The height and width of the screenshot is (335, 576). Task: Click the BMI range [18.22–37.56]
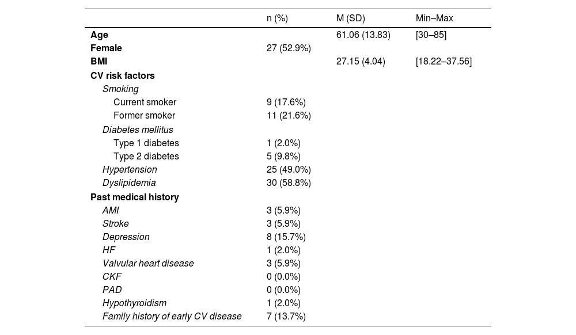(444, 62)
